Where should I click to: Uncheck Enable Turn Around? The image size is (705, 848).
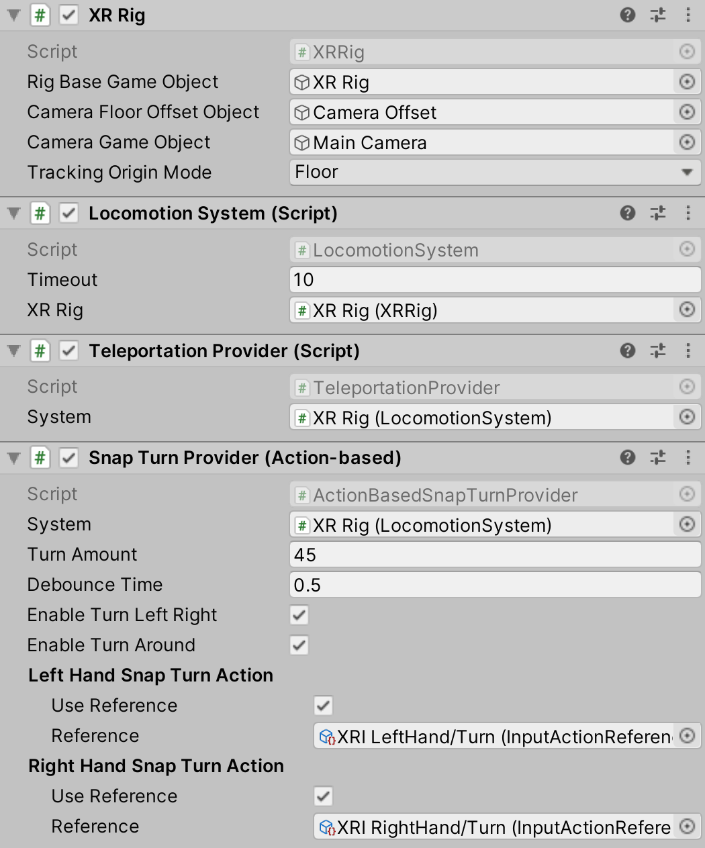pos(298,645)
